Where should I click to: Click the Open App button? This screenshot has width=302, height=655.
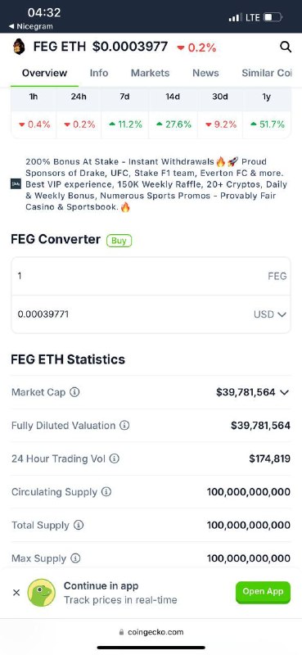click(x=264, y=592)
